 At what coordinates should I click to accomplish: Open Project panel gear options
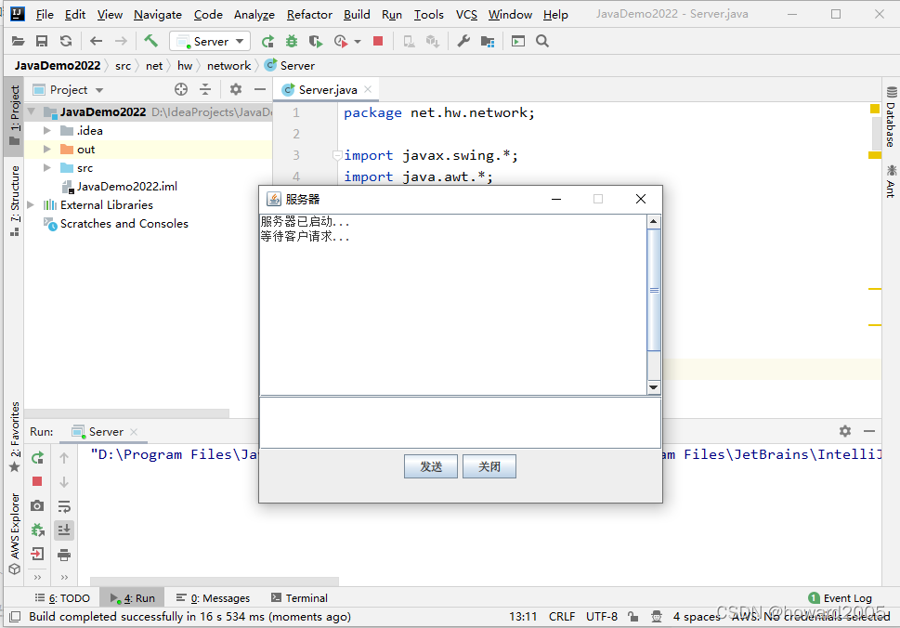click(235, 89)
